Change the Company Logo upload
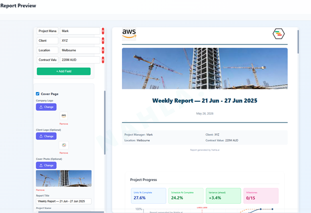This screenshot has width=311, height=213. pyautogui.click(x=46, y=107)
